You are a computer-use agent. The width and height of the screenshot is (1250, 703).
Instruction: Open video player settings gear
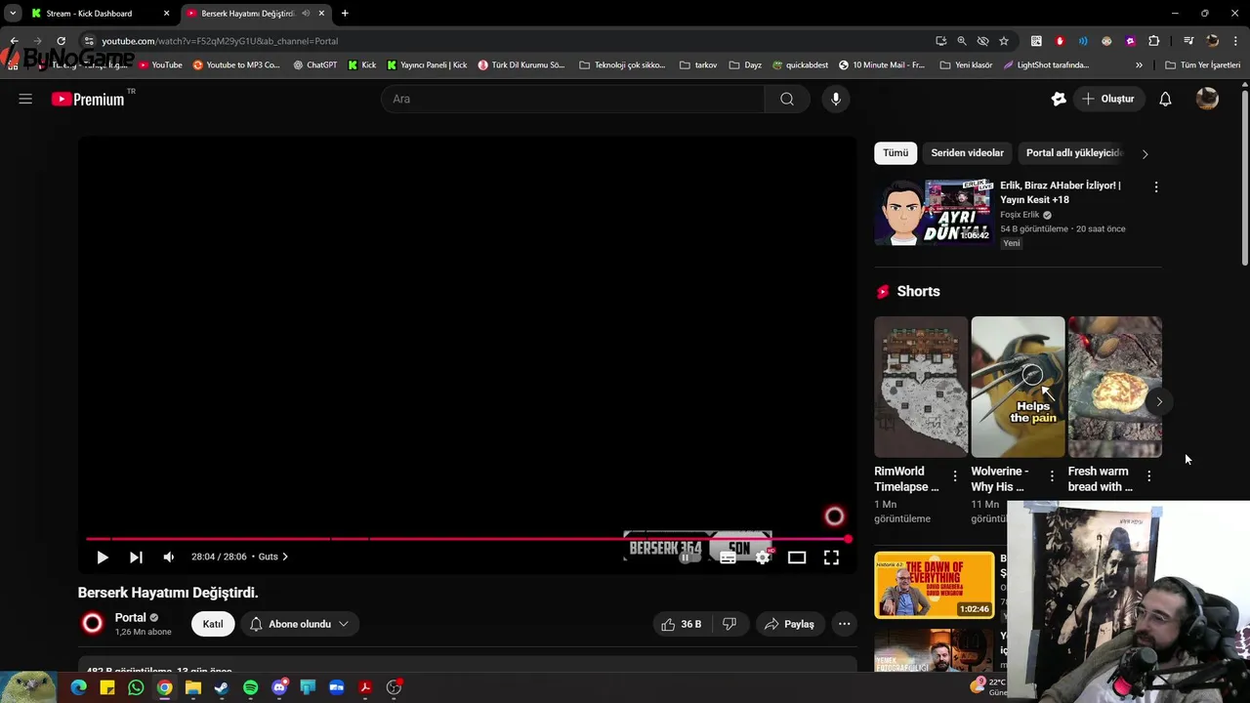click(763, 558)
